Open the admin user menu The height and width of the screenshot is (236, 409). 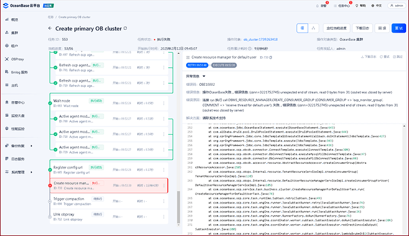point(397,5)
